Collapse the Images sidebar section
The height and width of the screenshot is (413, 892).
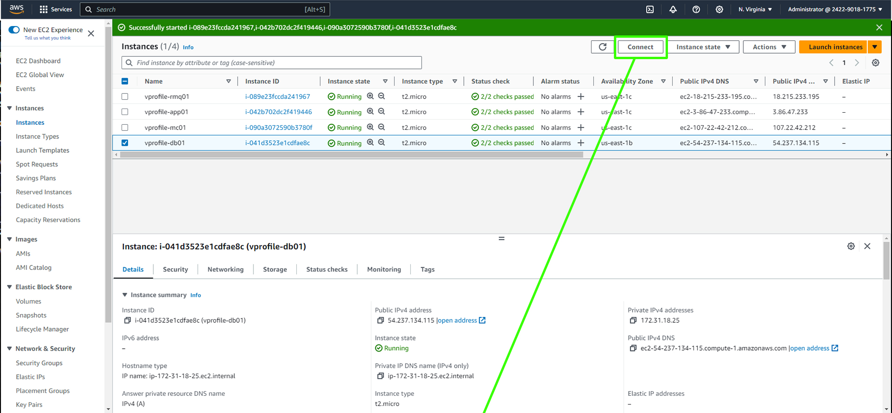(9, 239)
